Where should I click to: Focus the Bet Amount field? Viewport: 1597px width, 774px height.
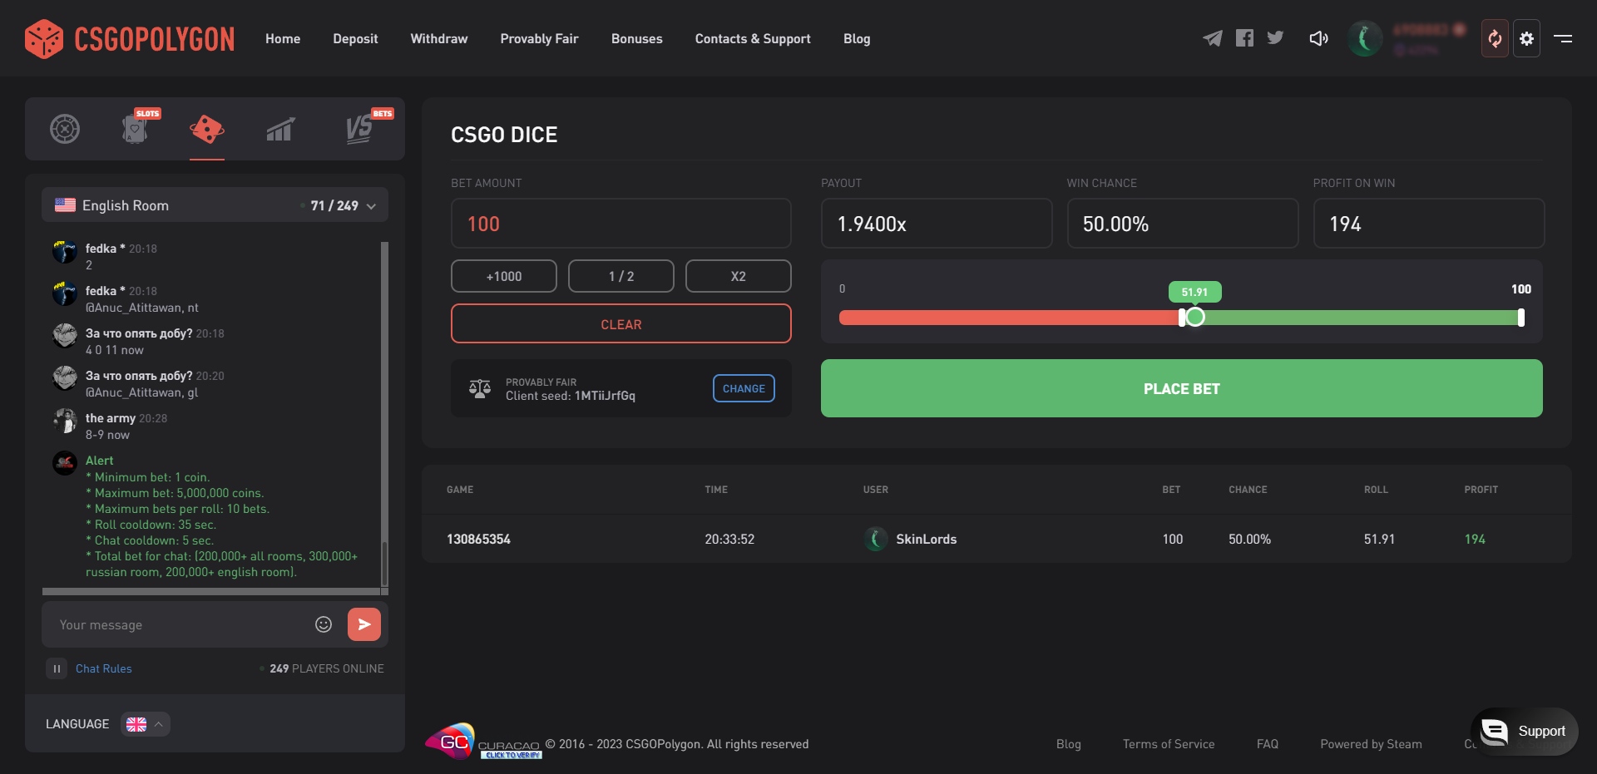(621, 223)
